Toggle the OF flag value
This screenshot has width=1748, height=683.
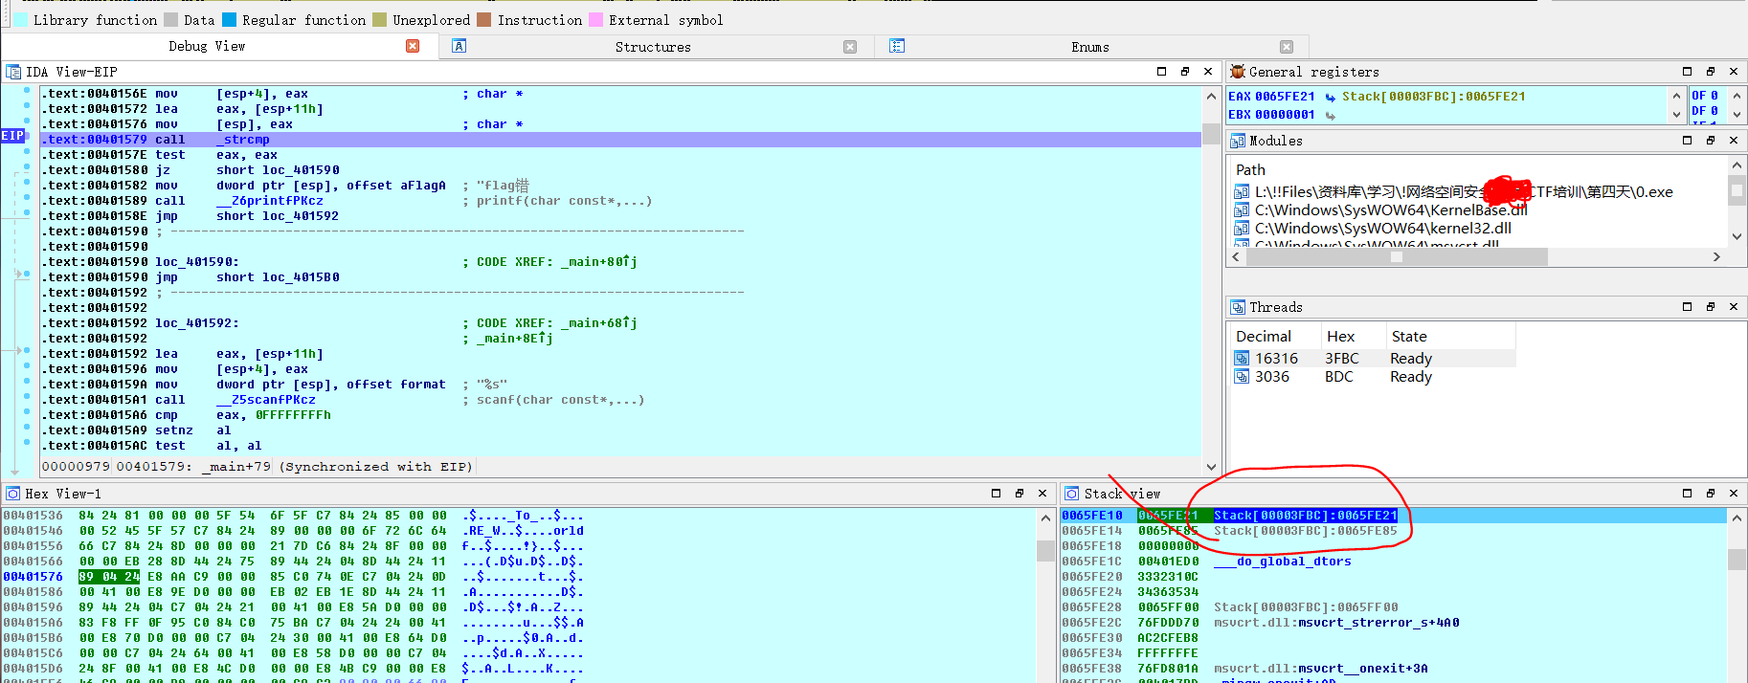1714,96
